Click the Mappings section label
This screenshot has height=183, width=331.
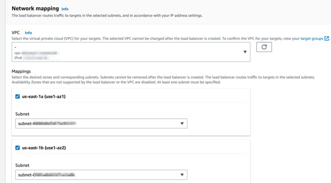(x=21, y=71)
